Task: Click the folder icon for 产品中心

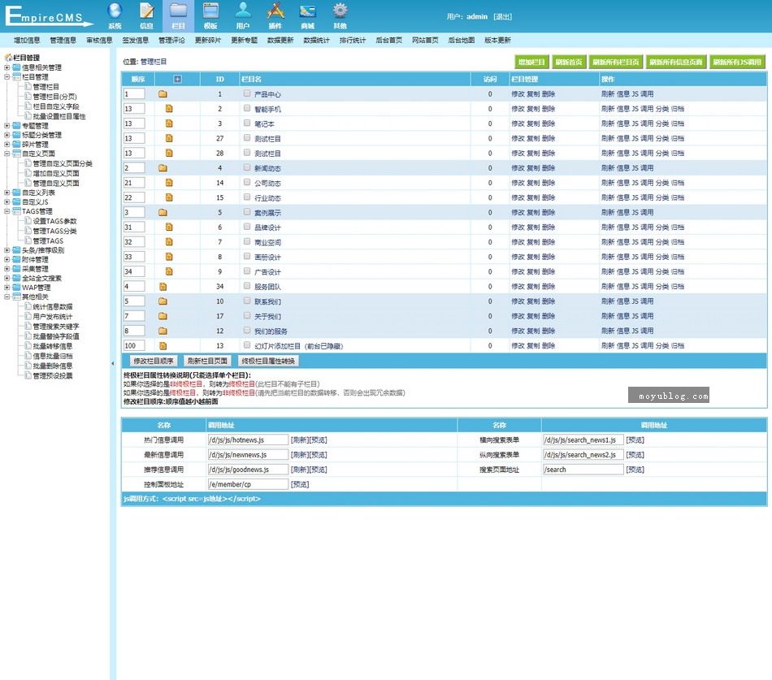Action: [x=163, y=94]
